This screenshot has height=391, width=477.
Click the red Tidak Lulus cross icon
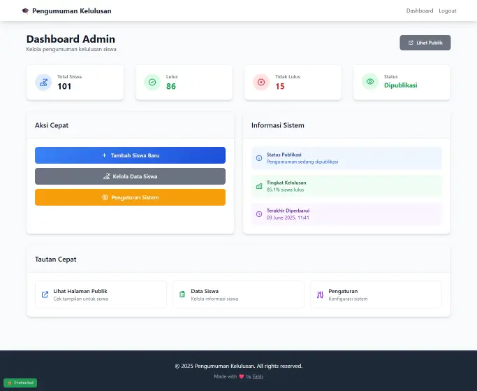[261, 83]
